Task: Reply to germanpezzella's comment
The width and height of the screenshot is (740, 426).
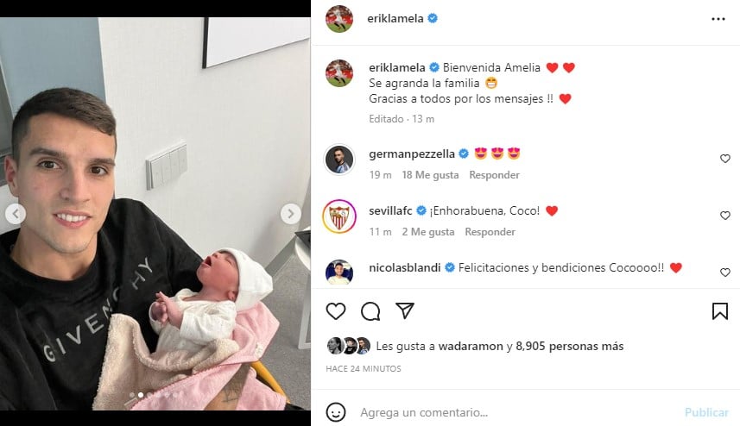Action: click(x=494, y=175)
